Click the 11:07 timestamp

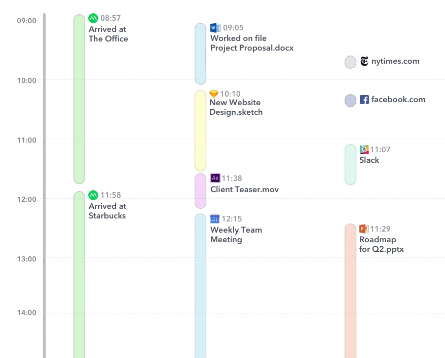[380, 150]
